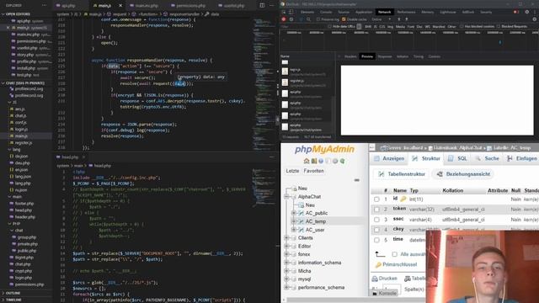
Task: Open the Konsole bar in phpMyAdmin
Action: coord(384,293)
